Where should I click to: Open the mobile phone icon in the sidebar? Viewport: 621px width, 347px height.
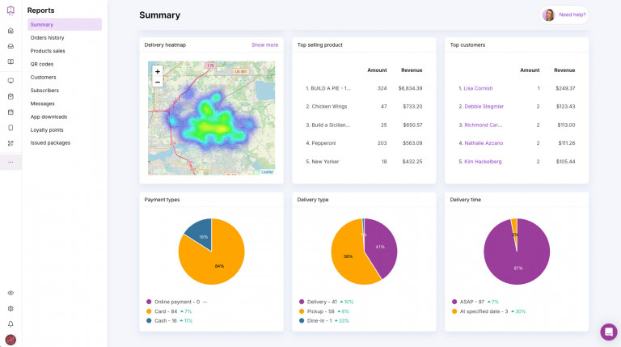pyautogui.click(x=11, y=127)
